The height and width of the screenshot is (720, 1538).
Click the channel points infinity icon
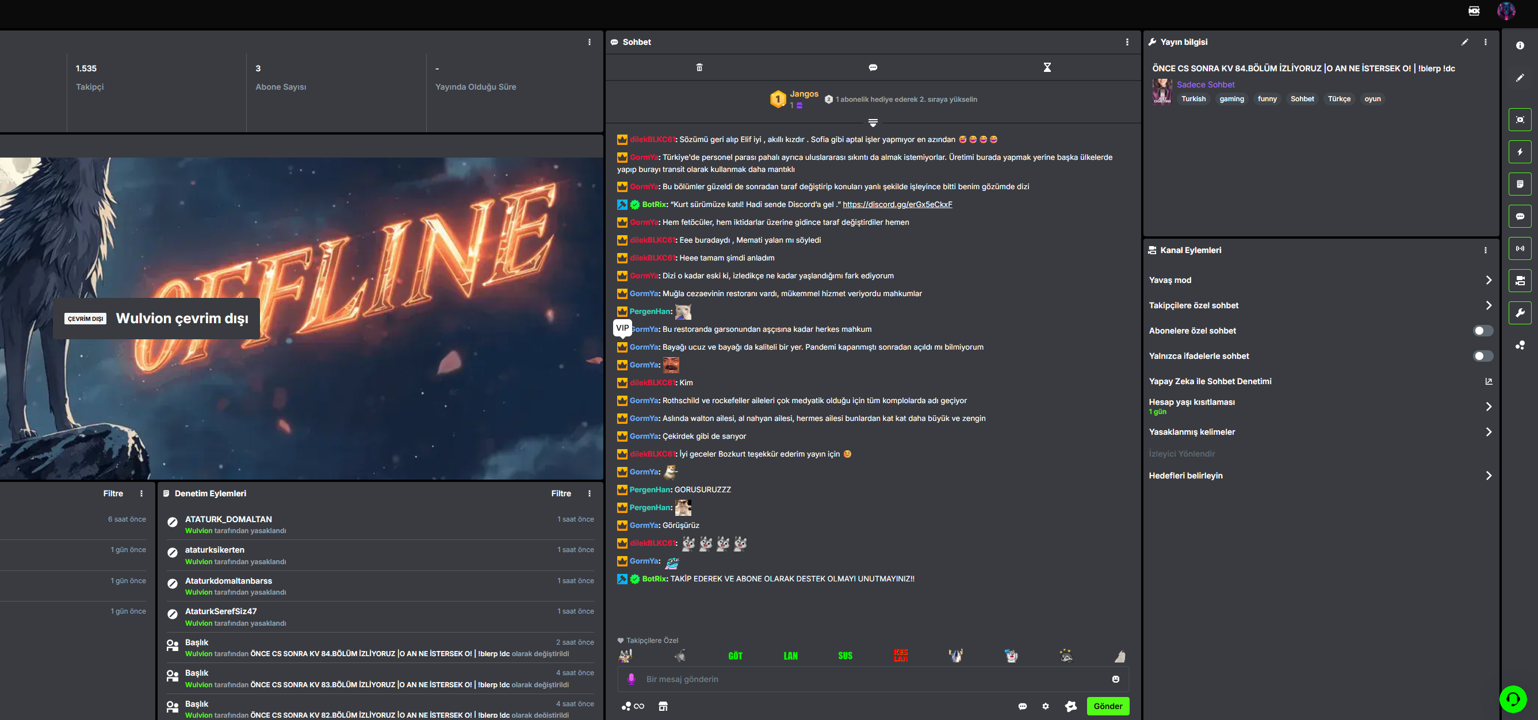click(x=633, y=706)
